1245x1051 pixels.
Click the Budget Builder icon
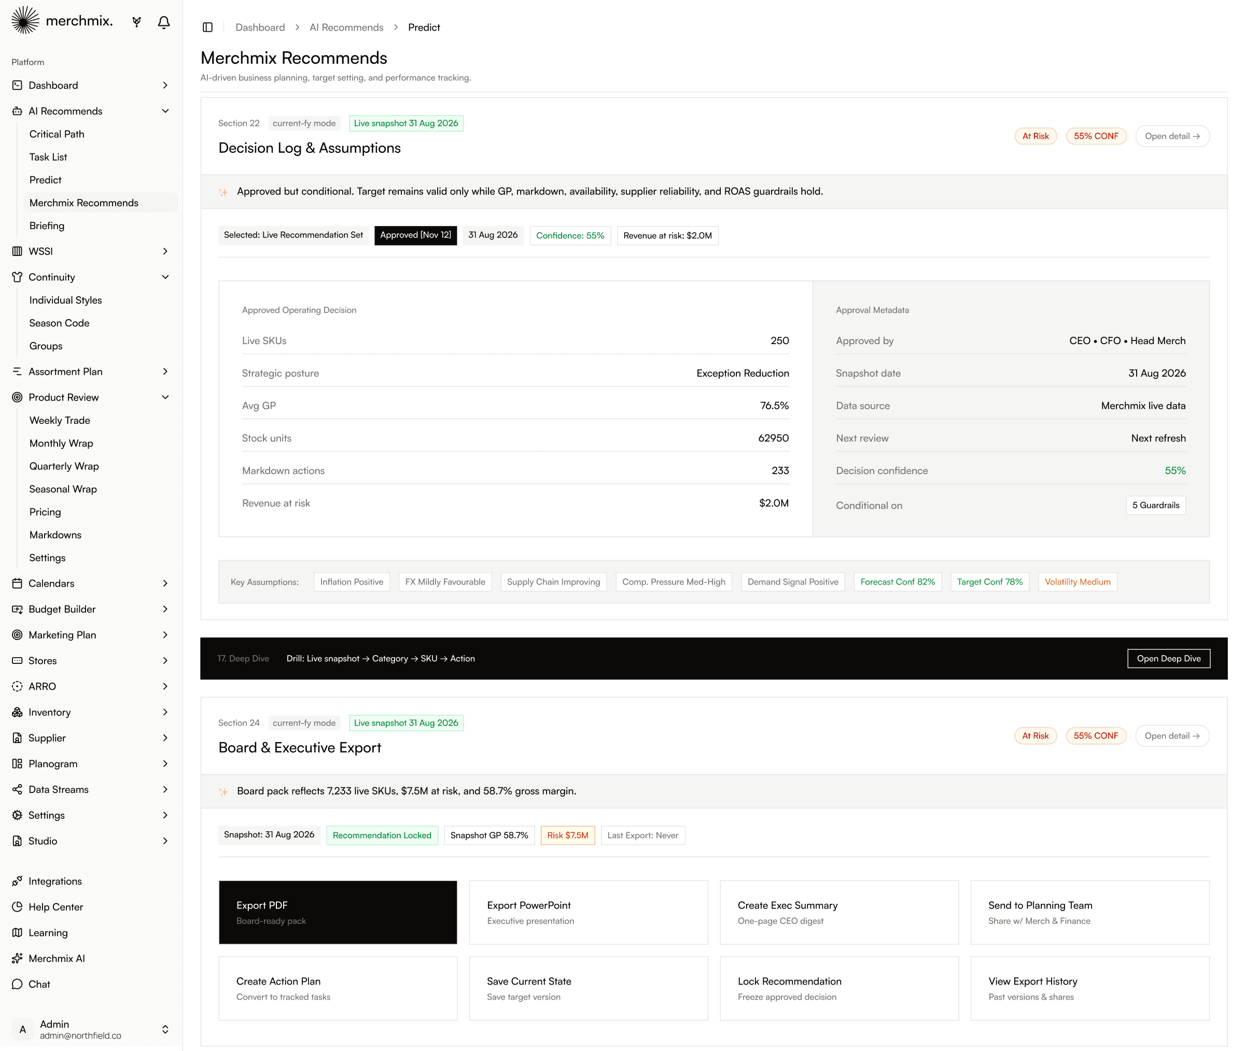[17, 609]
